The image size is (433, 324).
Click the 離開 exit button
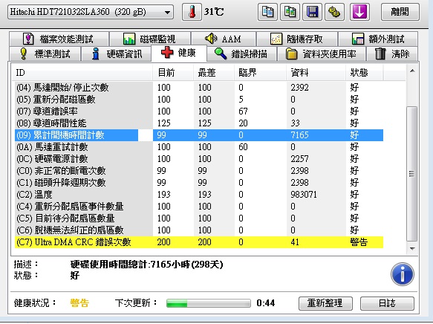pyautogui.click(x=400, y=12)
